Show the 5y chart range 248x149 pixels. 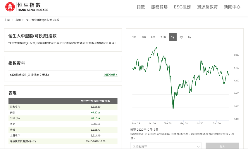[x=190, y=37]
